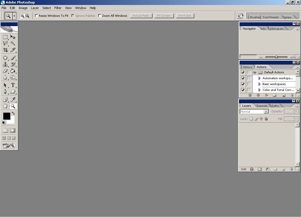
Task: Switch to Standard Mode editing
Action: coord(5,130)
